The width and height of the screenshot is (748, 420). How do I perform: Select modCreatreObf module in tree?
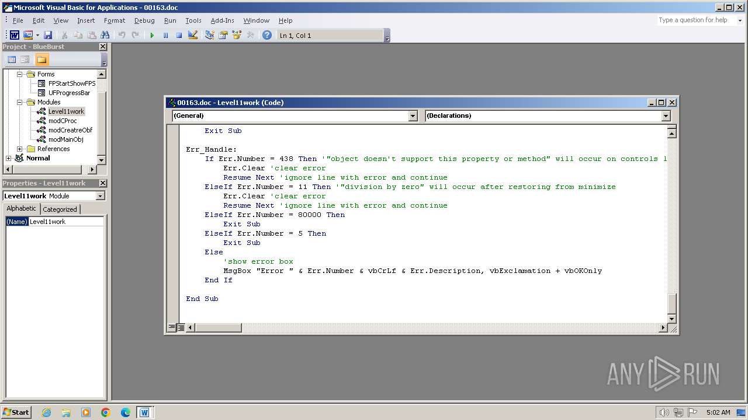(x=70, y=130)
